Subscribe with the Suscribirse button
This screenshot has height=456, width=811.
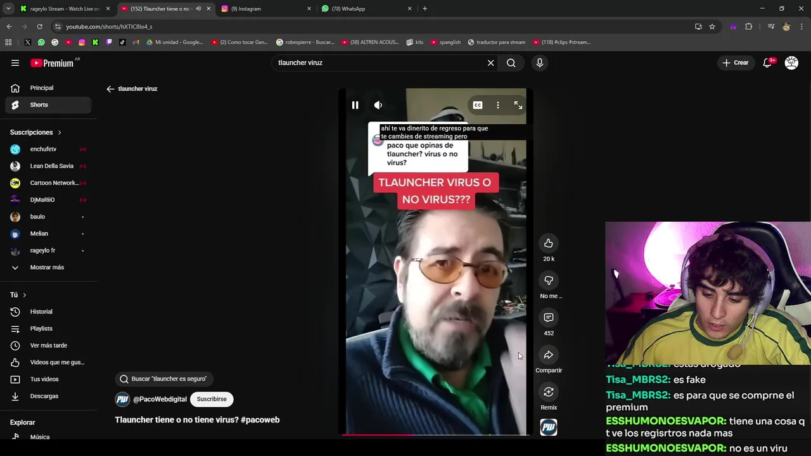(x=212, y=399)
